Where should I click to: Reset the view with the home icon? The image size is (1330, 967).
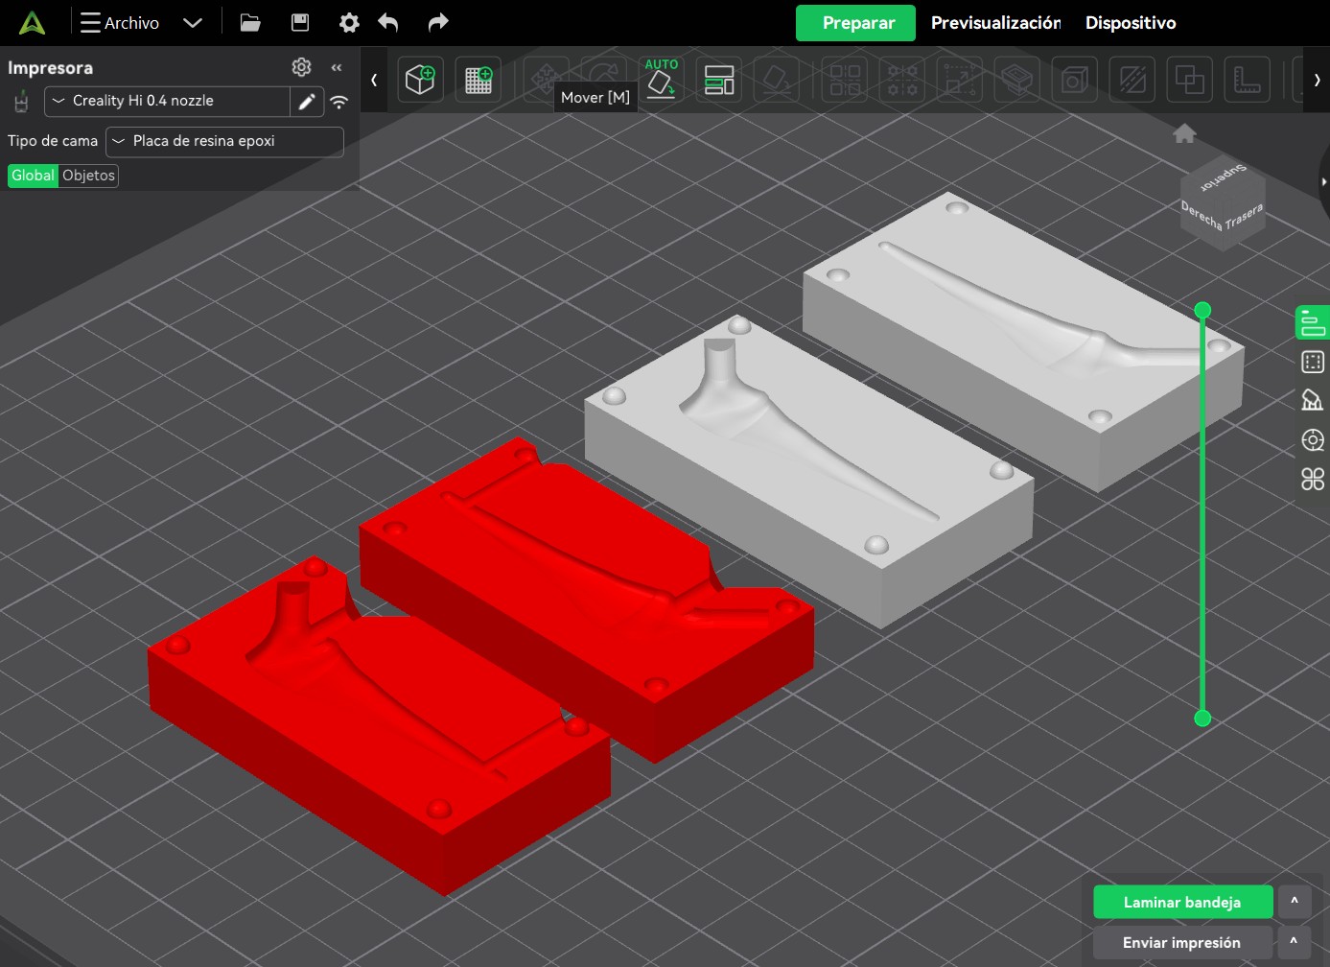[x=1184, y=133]
